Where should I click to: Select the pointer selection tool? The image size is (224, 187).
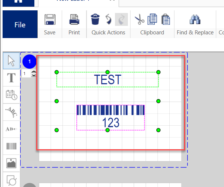tap(11, 61)
